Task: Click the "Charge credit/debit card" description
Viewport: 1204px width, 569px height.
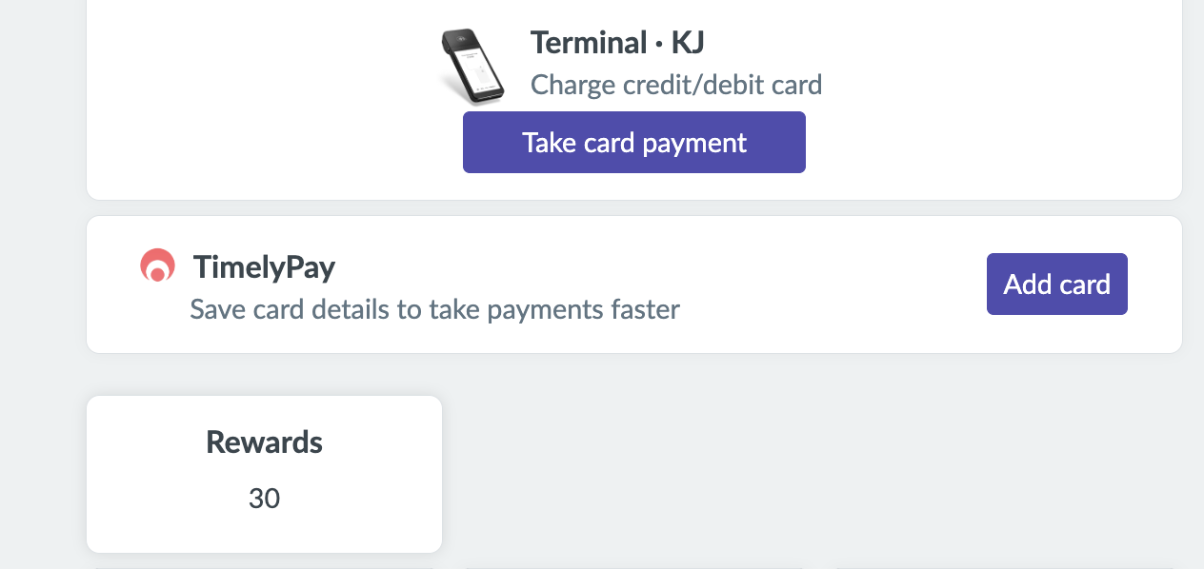Action: (x=675, y=86)
